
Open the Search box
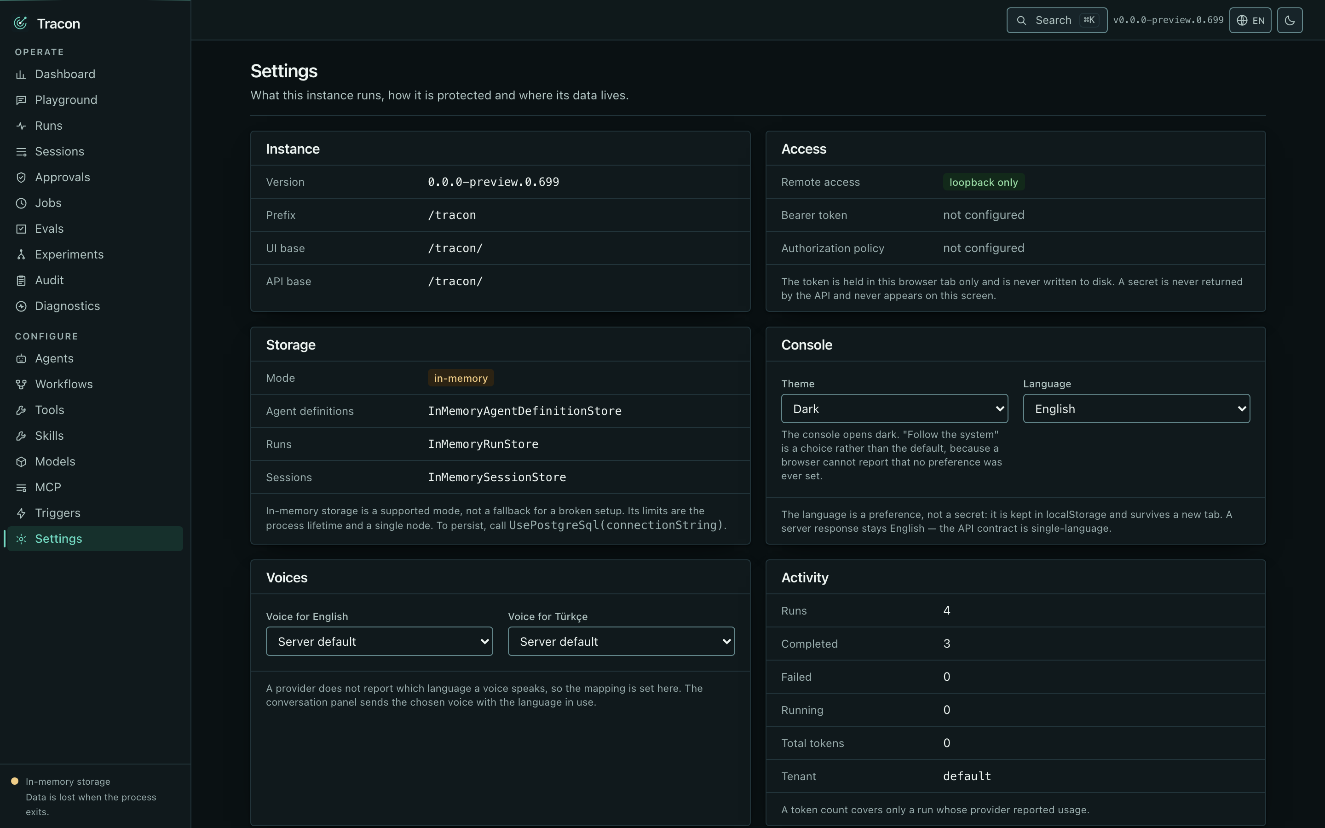click(x=1057, y=20)
